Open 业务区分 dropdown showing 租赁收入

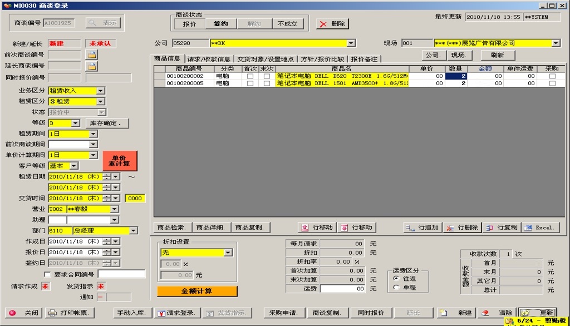(101, 91)
